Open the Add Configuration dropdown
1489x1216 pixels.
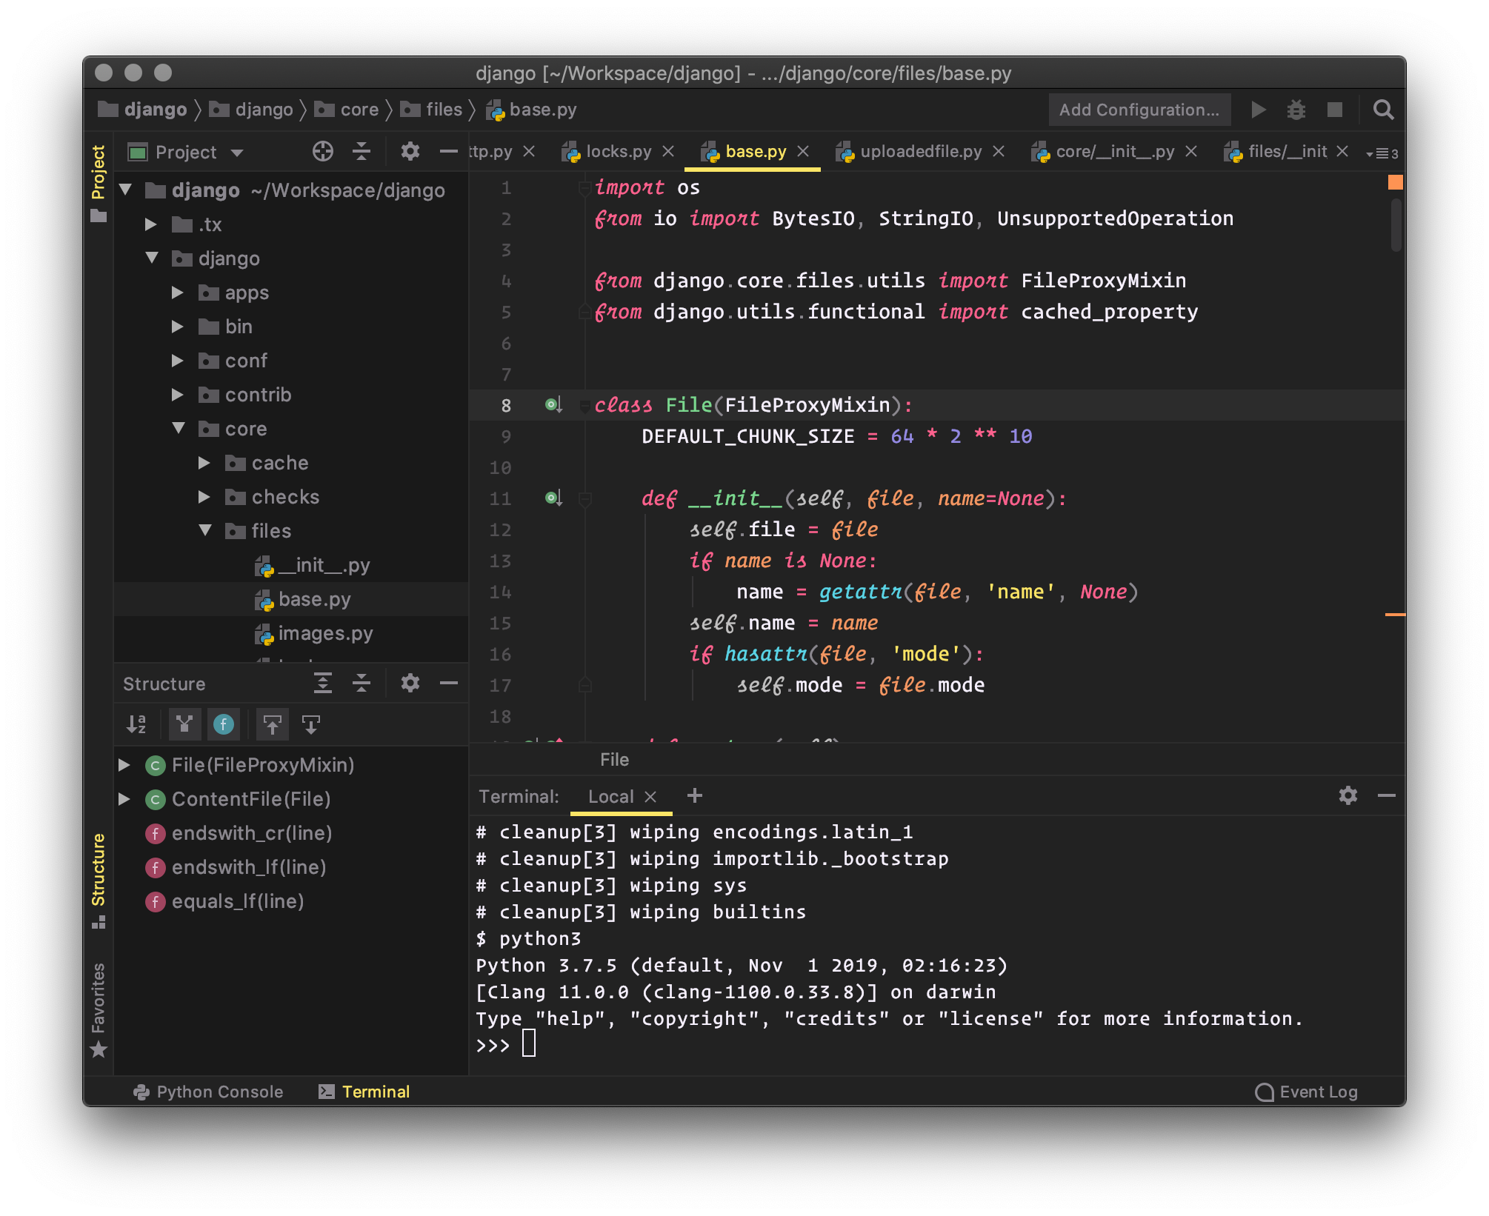click(1138, 110)
